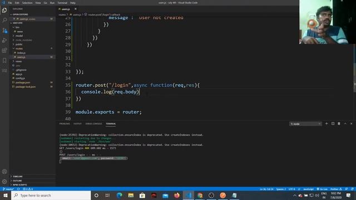The height and width of the screenshot is (200, 356).
Task: Click the Windows Start button
Action: click(x=5, y=195)
